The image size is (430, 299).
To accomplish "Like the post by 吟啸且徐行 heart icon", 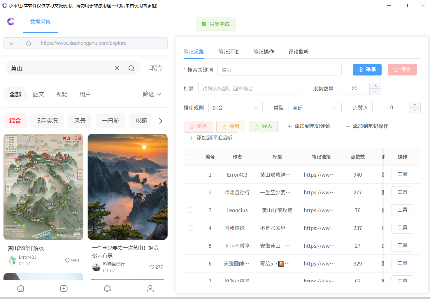I will coord(152,267).
